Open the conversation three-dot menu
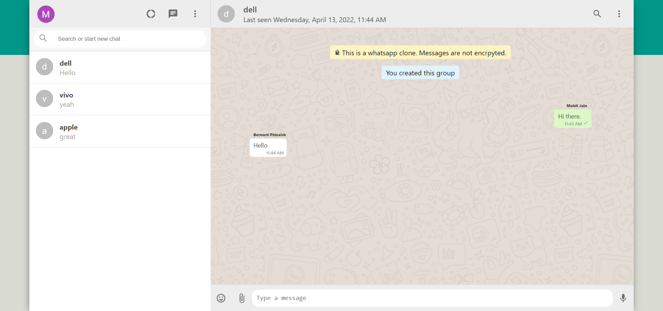Viewport: 663px width, 311px height. pyautogui.click(x=619, y=14)
